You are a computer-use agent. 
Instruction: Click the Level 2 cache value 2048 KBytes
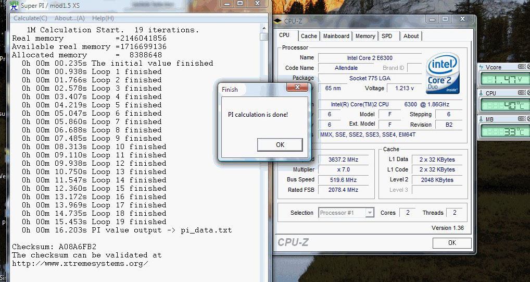[x=437, y=180]
